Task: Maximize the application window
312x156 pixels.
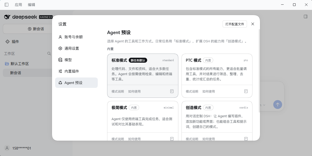Action: pos(294,5)
